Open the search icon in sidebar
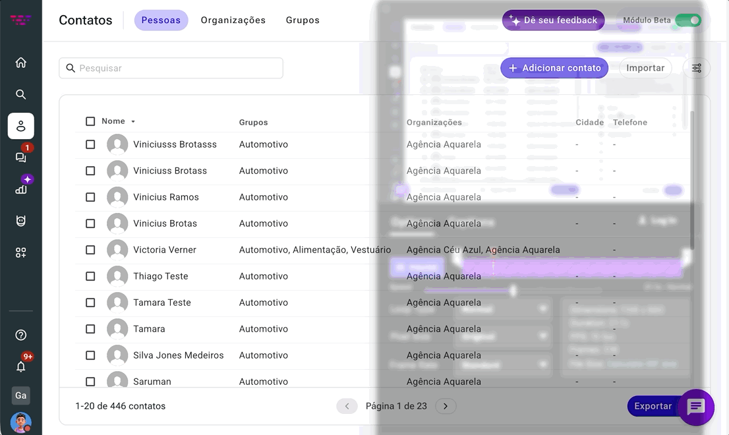Screen dimensions: 729x435 coord(21,94)
